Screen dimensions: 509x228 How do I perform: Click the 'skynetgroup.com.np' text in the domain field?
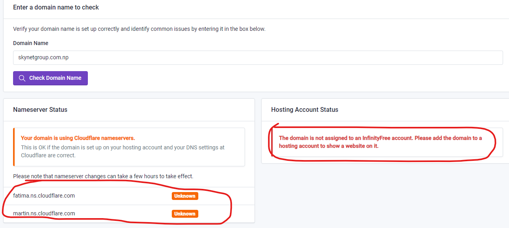point(44,58)
